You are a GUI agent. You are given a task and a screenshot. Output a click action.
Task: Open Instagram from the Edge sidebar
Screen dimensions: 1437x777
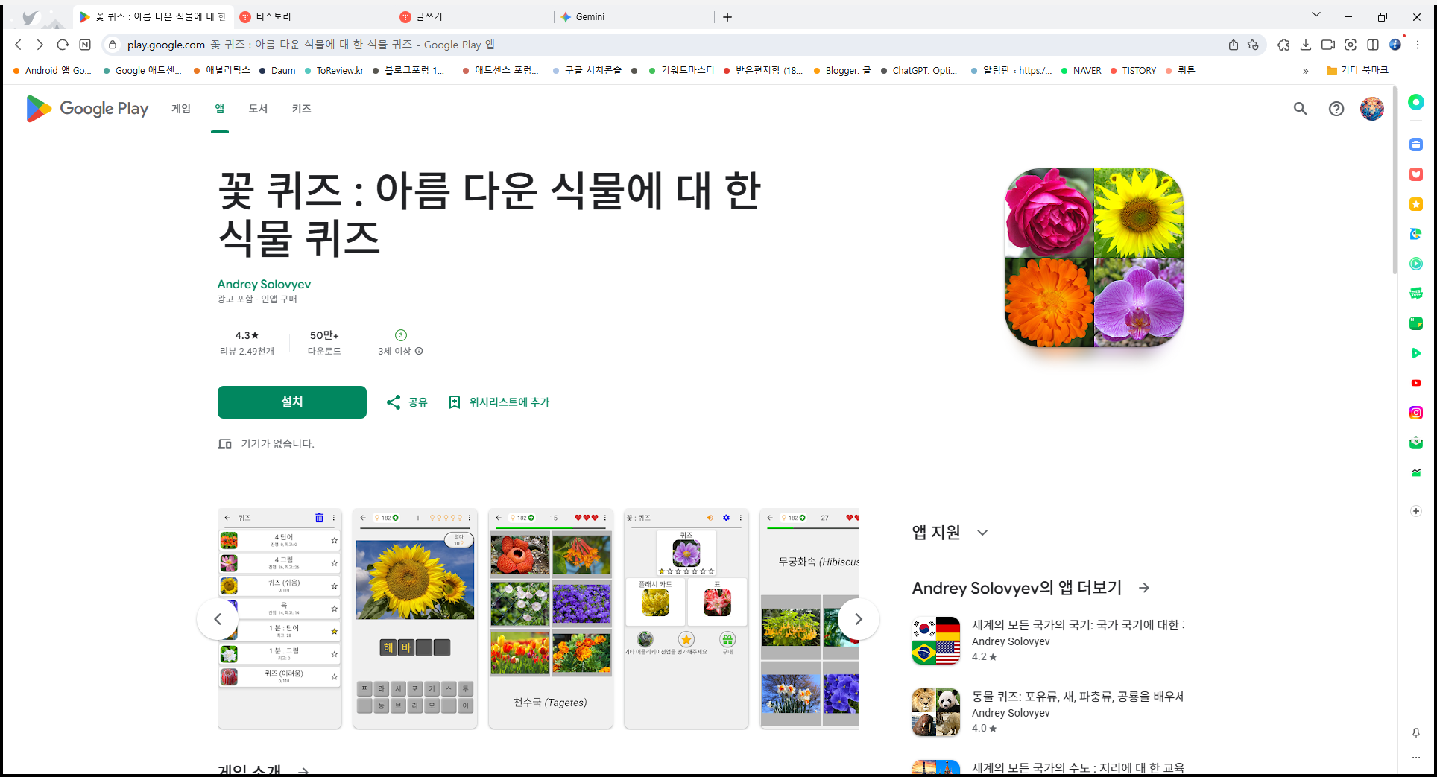tap(1415, 413)
